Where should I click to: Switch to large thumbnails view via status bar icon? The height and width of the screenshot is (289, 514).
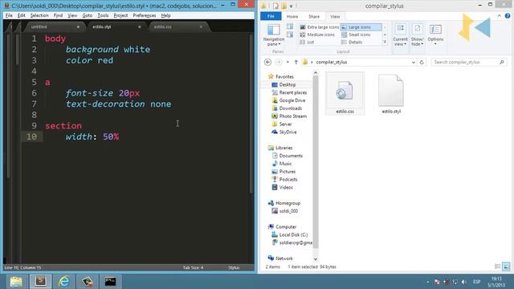pyautogui.click(x=506, y=267)
